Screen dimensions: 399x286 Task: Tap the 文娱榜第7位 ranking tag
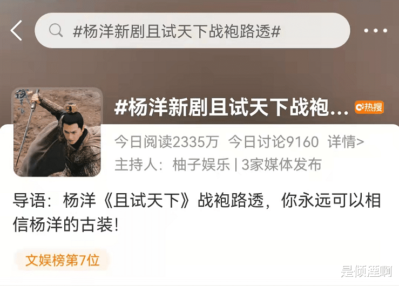(62, 260)
